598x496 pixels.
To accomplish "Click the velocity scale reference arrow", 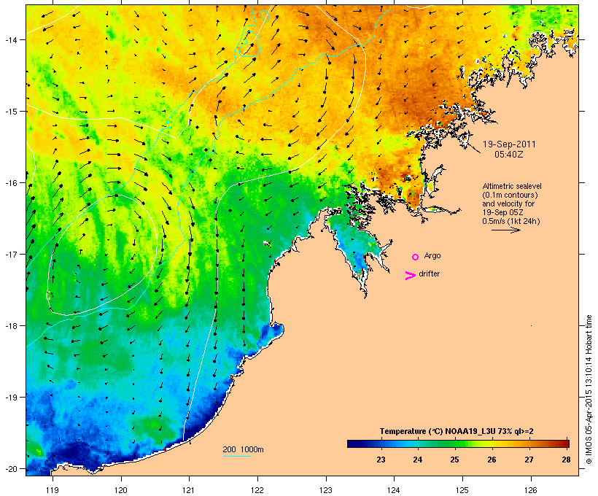I will click(x=505, y=230).
